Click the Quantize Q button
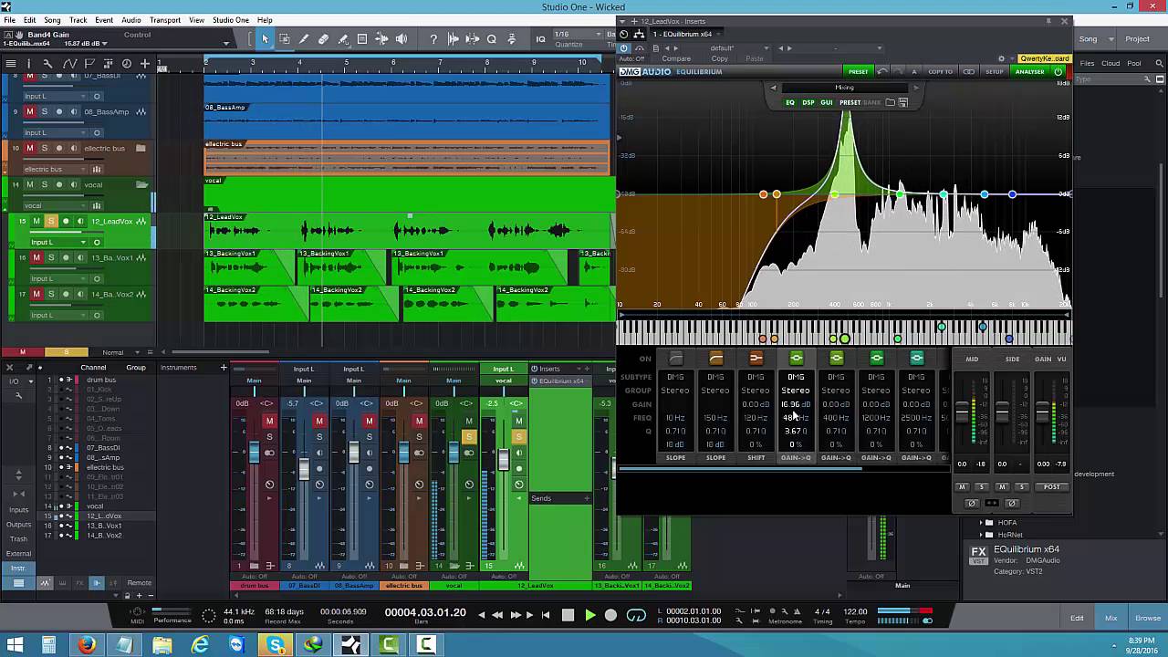This screenshot has height=657, width=1168. coord(492,39)
